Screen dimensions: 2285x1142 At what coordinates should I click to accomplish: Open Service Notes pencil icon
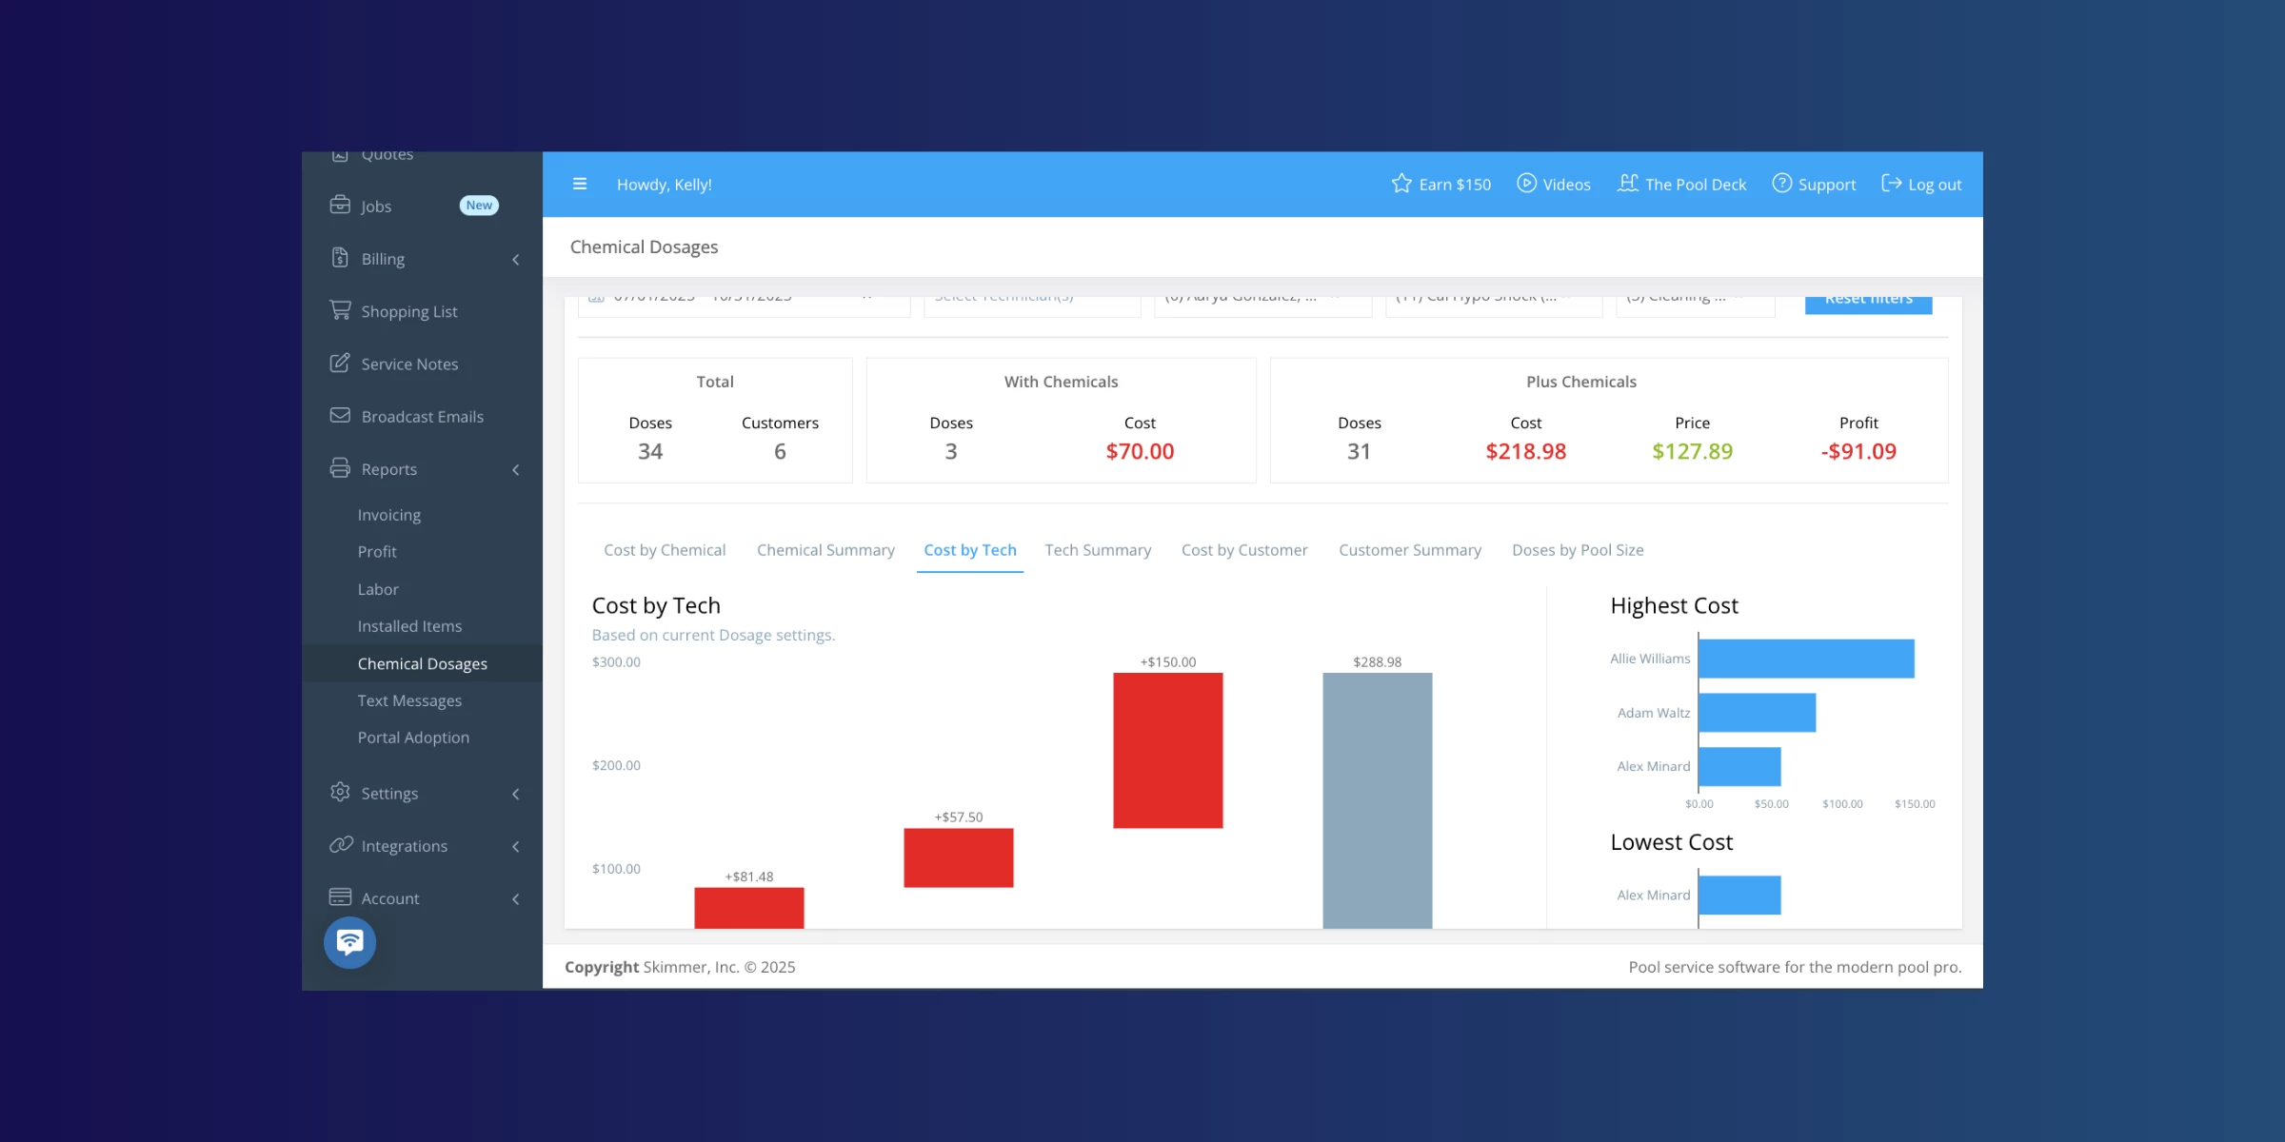(x=340, y=363)
